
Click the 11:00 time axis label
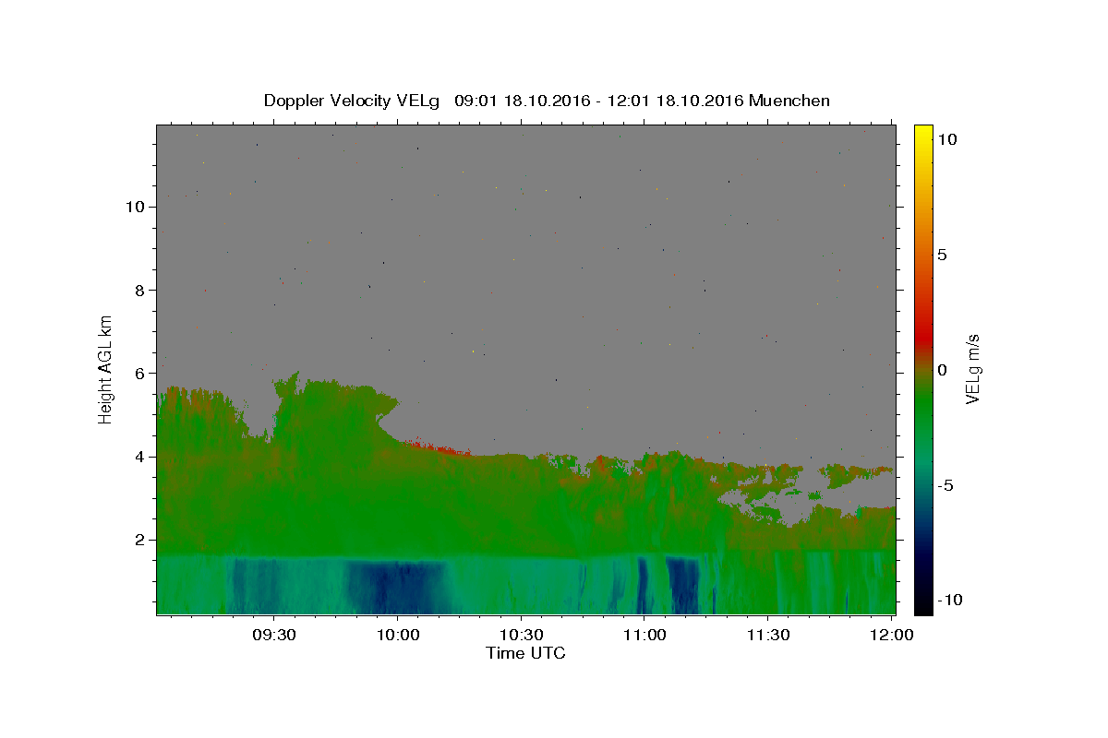point(644,635)
